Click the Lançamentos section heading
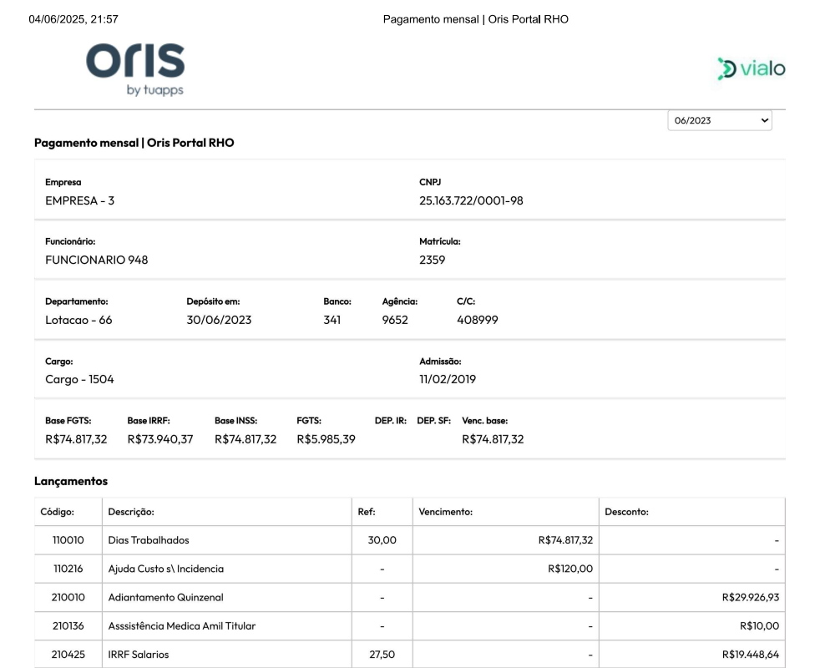The height and width of the screenshot is (668, 820). coord(71,481)
